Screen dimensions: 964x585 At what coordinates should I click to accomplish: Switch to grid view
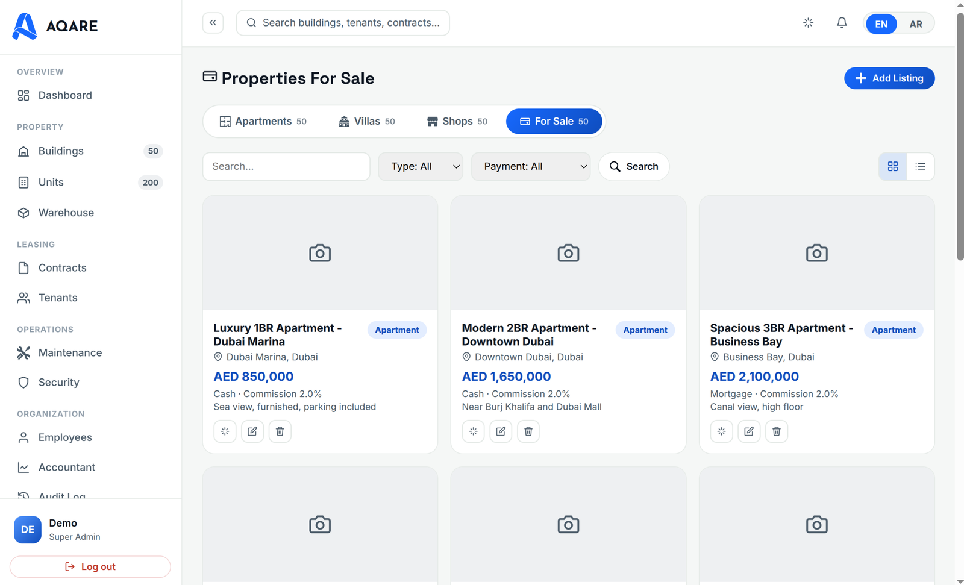[x=893, y=166]
